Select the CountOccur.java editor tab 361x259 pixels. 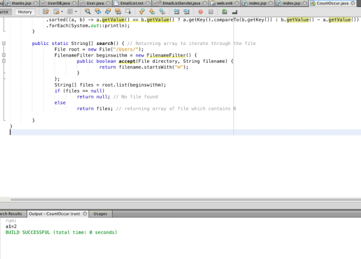click(x=333, y=3)
